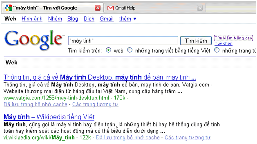Select the "máy tính" - Tìm với Google tab
Image resolution: width=257 pixels, height=144 pixels.
click(52, 8)
